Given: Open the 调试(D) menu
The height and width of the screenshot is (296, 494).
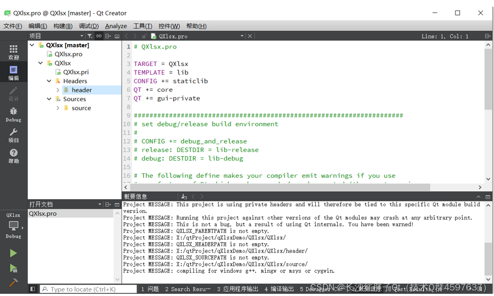Looking at the screenshot, I should tap(89, 26).
